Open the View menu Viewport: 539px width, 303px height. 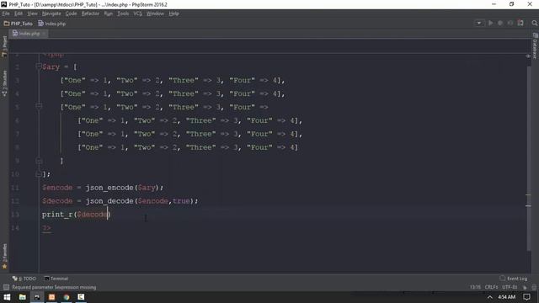32,13
